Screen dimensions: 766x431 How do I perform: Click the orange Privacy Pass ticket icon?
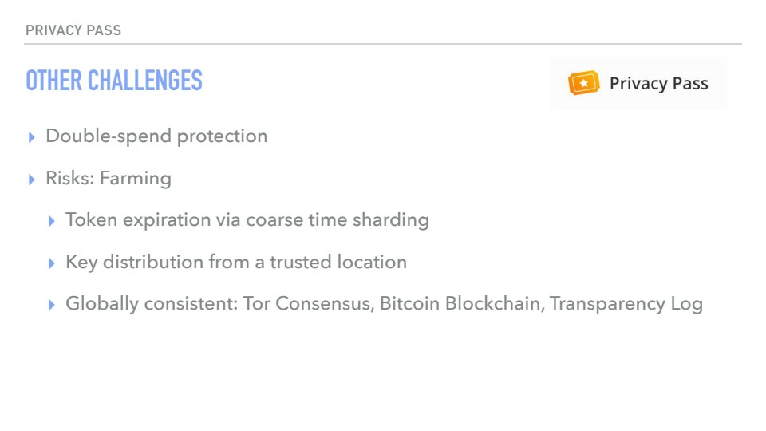583,83
